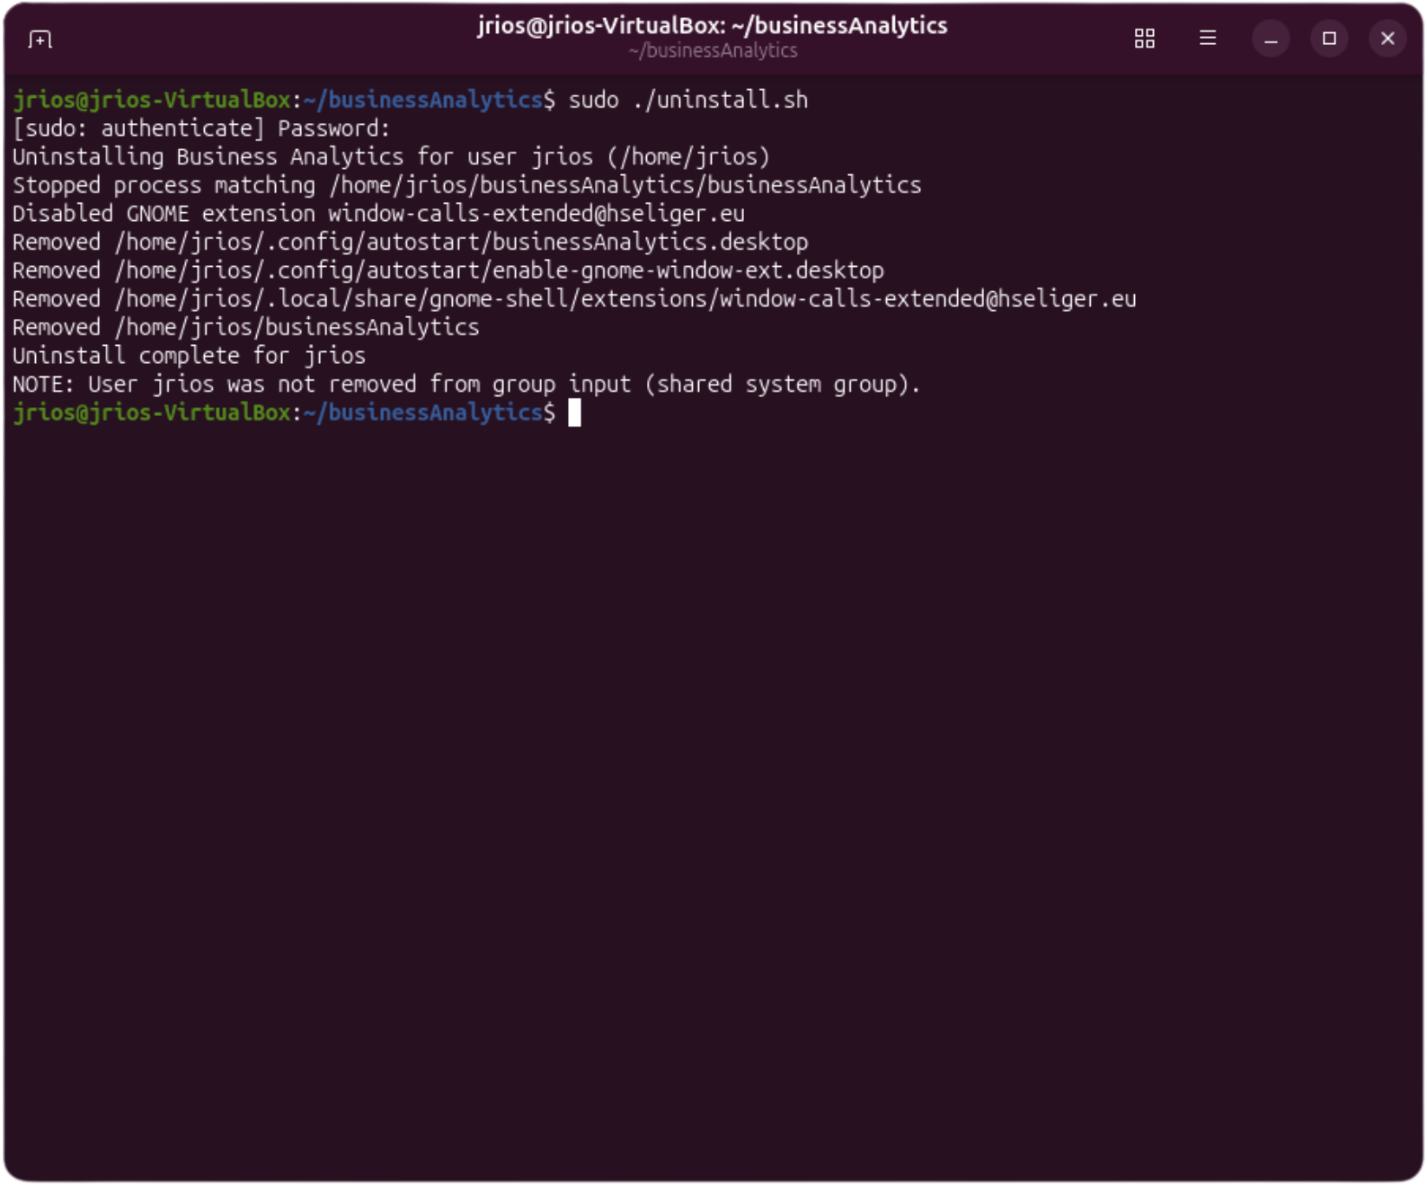This screenshot has height=1186, width=1427.
Task: Click the subtitle "~/businessAnalytics" in the header
Action: 713,51
